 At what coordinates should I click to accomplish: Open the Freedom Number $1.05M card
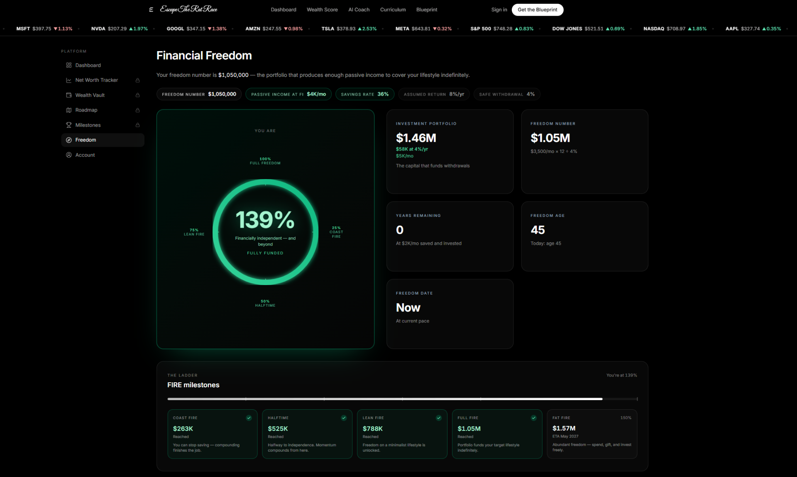point(584,152)
